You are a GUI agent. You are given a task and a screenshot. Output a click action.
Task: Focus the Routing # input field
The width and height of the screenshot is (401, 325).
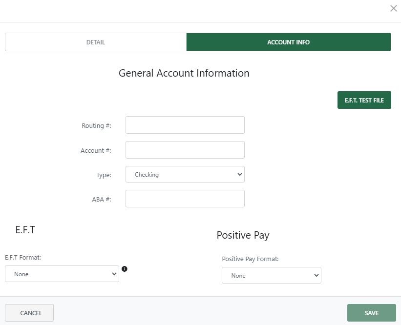coord(185,125)
